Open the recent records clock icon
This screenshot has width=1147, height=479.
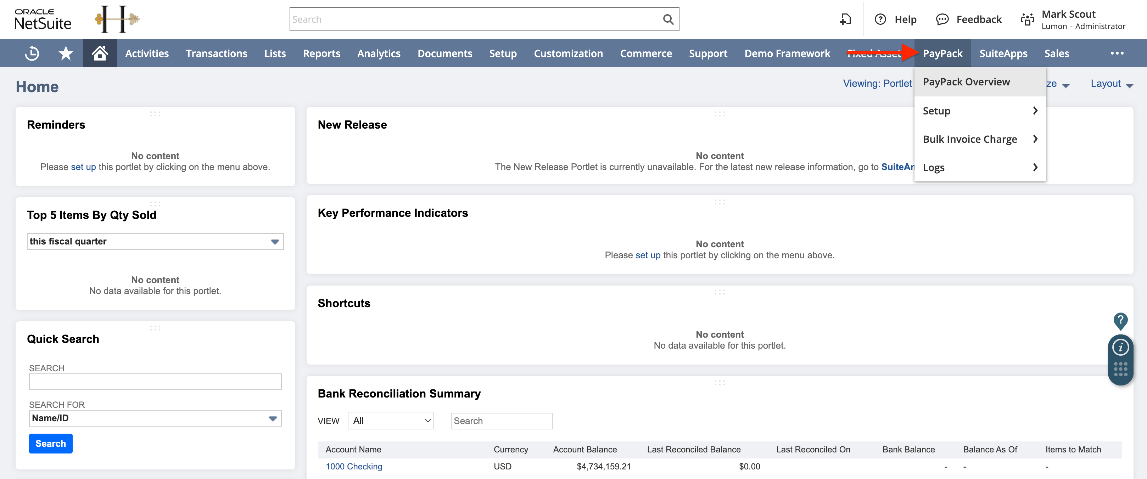click(x=31, y=53)
